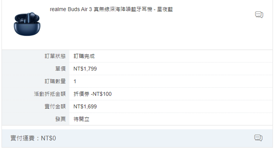This screenshot has height=148, width=276.
Task: Open the realme Buds Air 3 product thumbnail
Action: [x=27, y=24]
